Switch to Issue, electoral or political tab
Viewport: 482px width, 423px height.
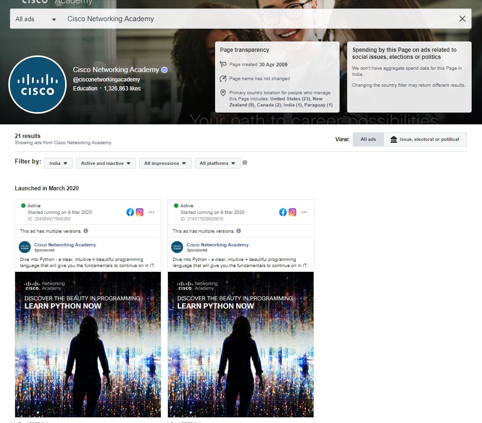425,139
